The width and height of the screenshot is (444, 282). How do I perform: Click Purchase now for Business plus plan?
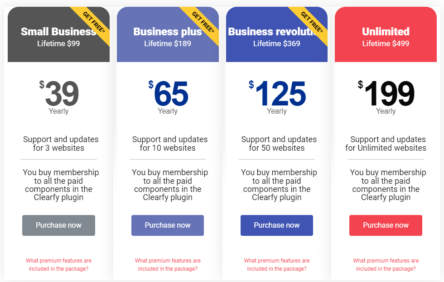[168, 225]
